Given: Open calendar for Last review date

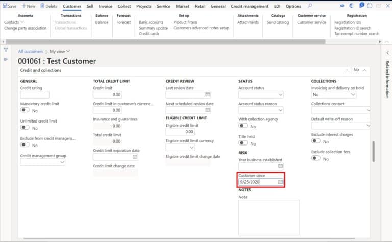Looking at the screenshot, I should [x=208, y=94].
